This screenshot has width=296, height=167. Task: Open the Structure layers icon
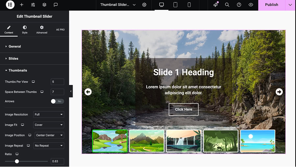point(44,5)
